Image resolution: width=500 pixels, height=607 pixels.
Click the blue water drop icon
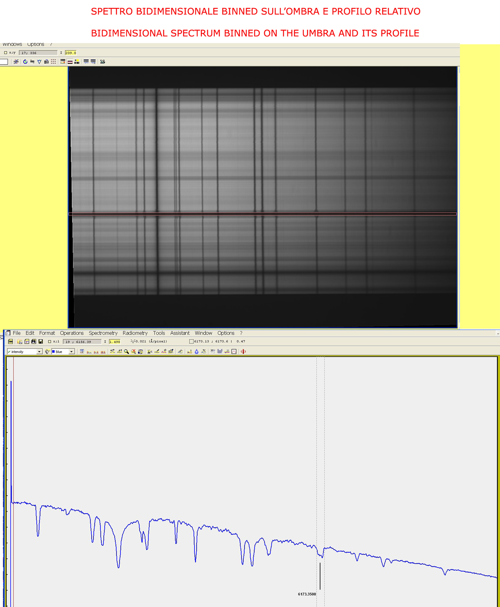point(196,351)
